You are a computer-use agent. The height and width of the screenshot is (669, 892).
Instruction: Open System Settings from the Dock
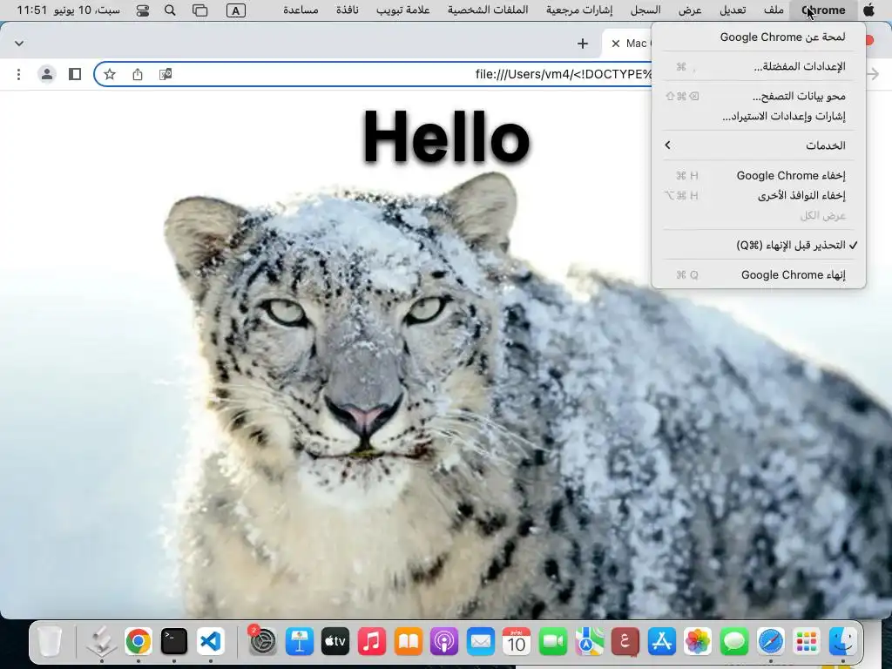pos(263,642)
